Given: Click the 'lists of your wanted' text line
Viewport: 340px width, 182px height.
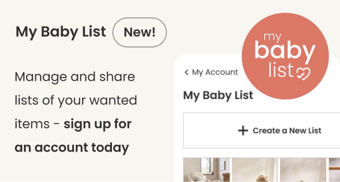Looking at the screenshot, I should tap(76, 100).
